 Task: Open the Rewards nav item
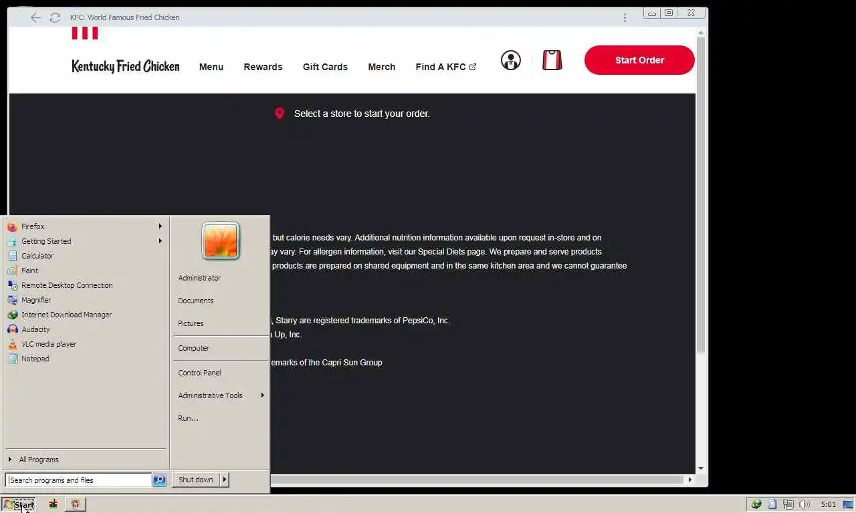[x=263, y=67]
